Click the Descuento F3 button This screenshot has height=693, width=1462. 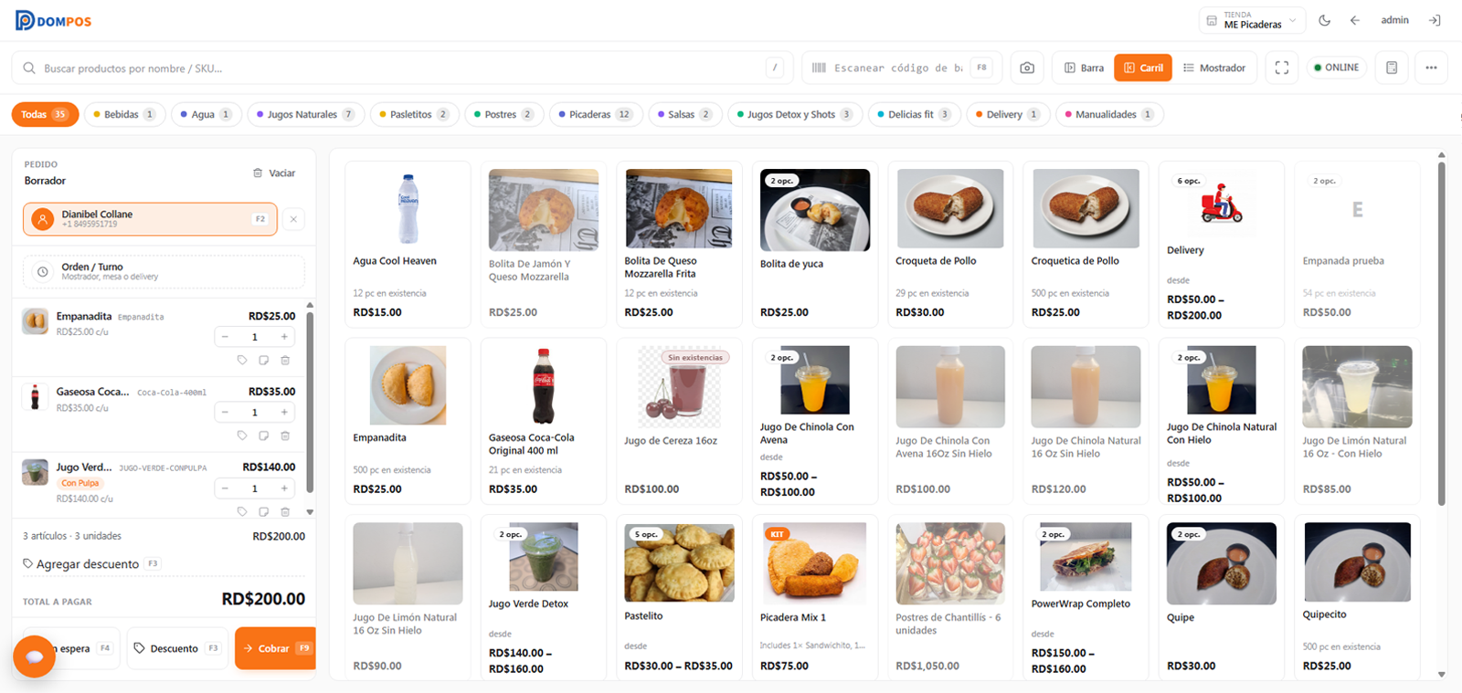[x=177, y=648]
